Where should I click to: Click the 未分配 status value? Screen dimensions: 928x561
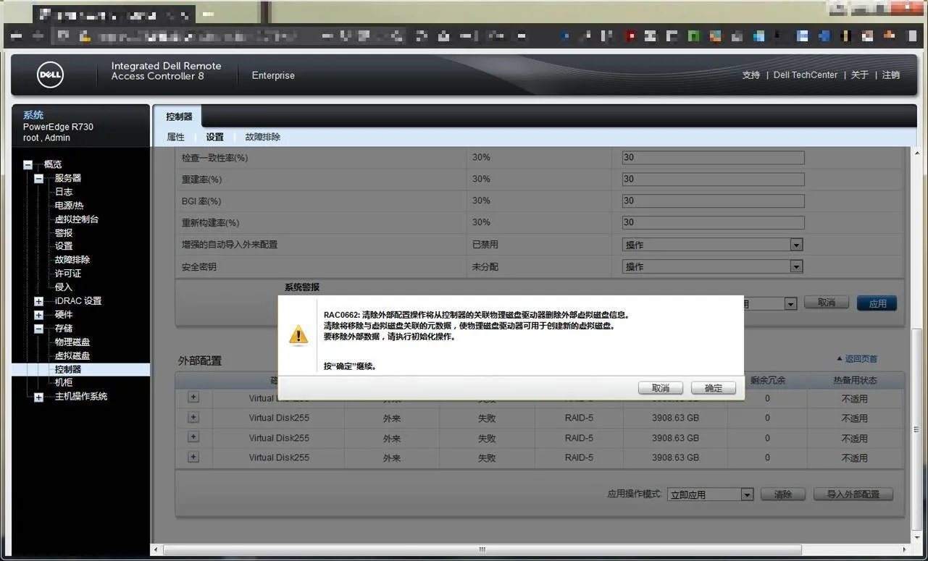pyautogui.click(x=485, y=266)
